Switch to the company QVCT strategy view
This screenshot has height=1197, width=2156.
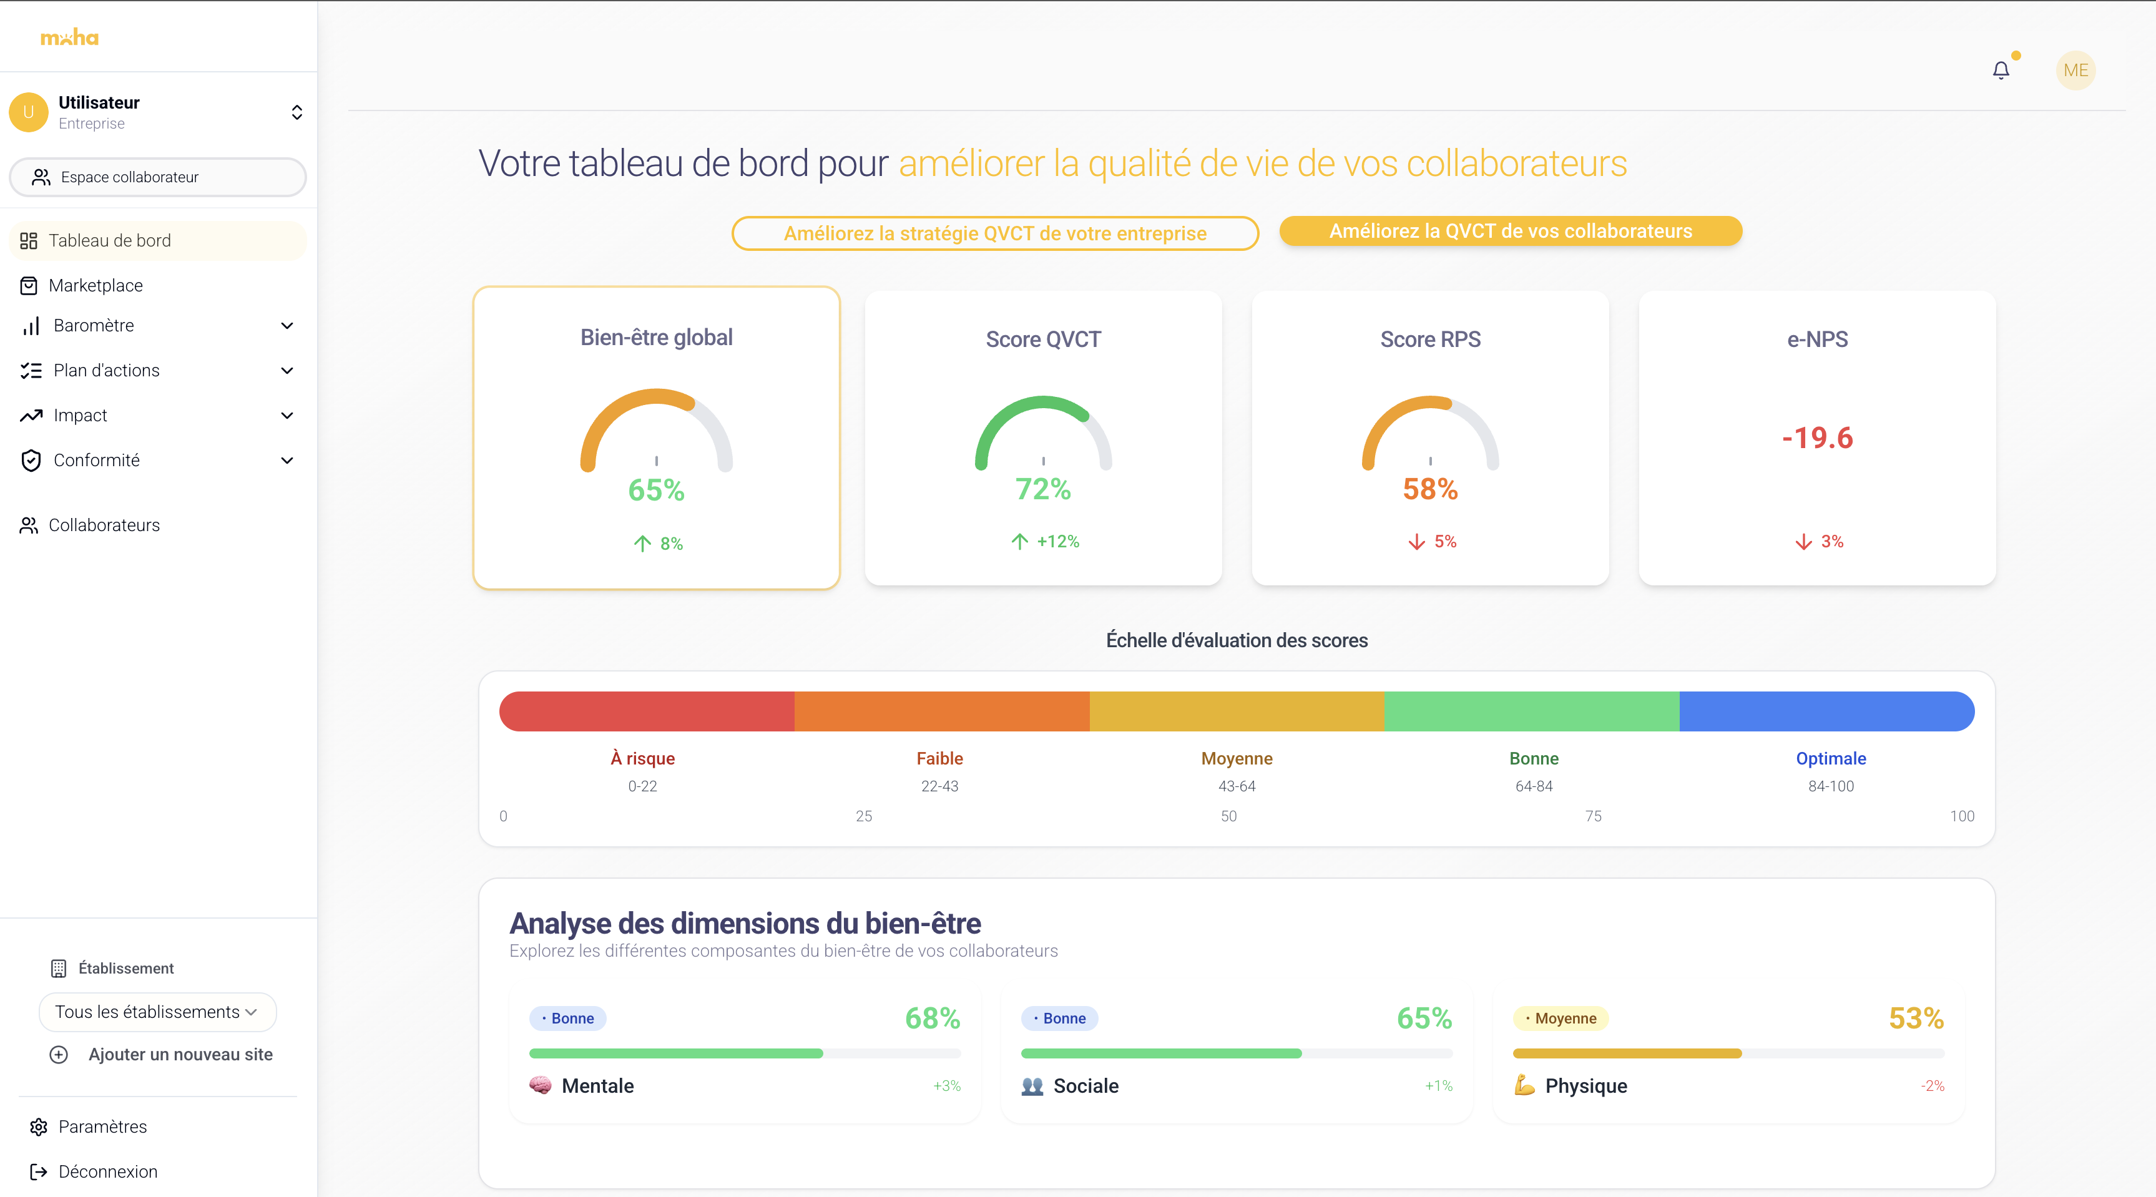(x=994, y=233)
